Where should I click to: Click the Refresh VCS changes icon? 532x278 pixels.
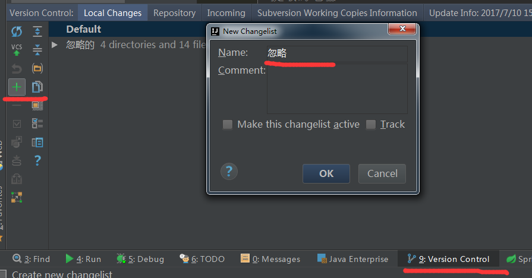pos(17,31)
